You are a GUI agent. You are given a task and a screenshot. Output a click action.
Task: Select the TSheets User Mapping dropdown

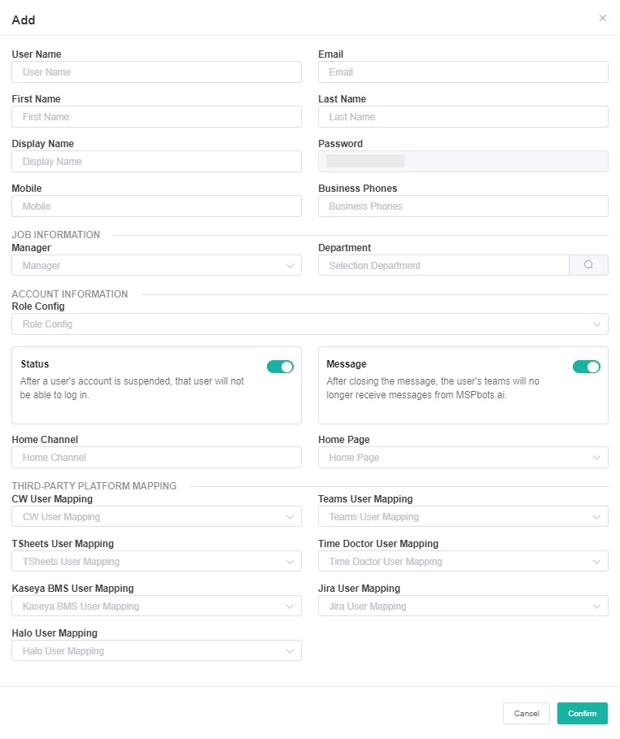pyautogui.click(x=156, y=562)
